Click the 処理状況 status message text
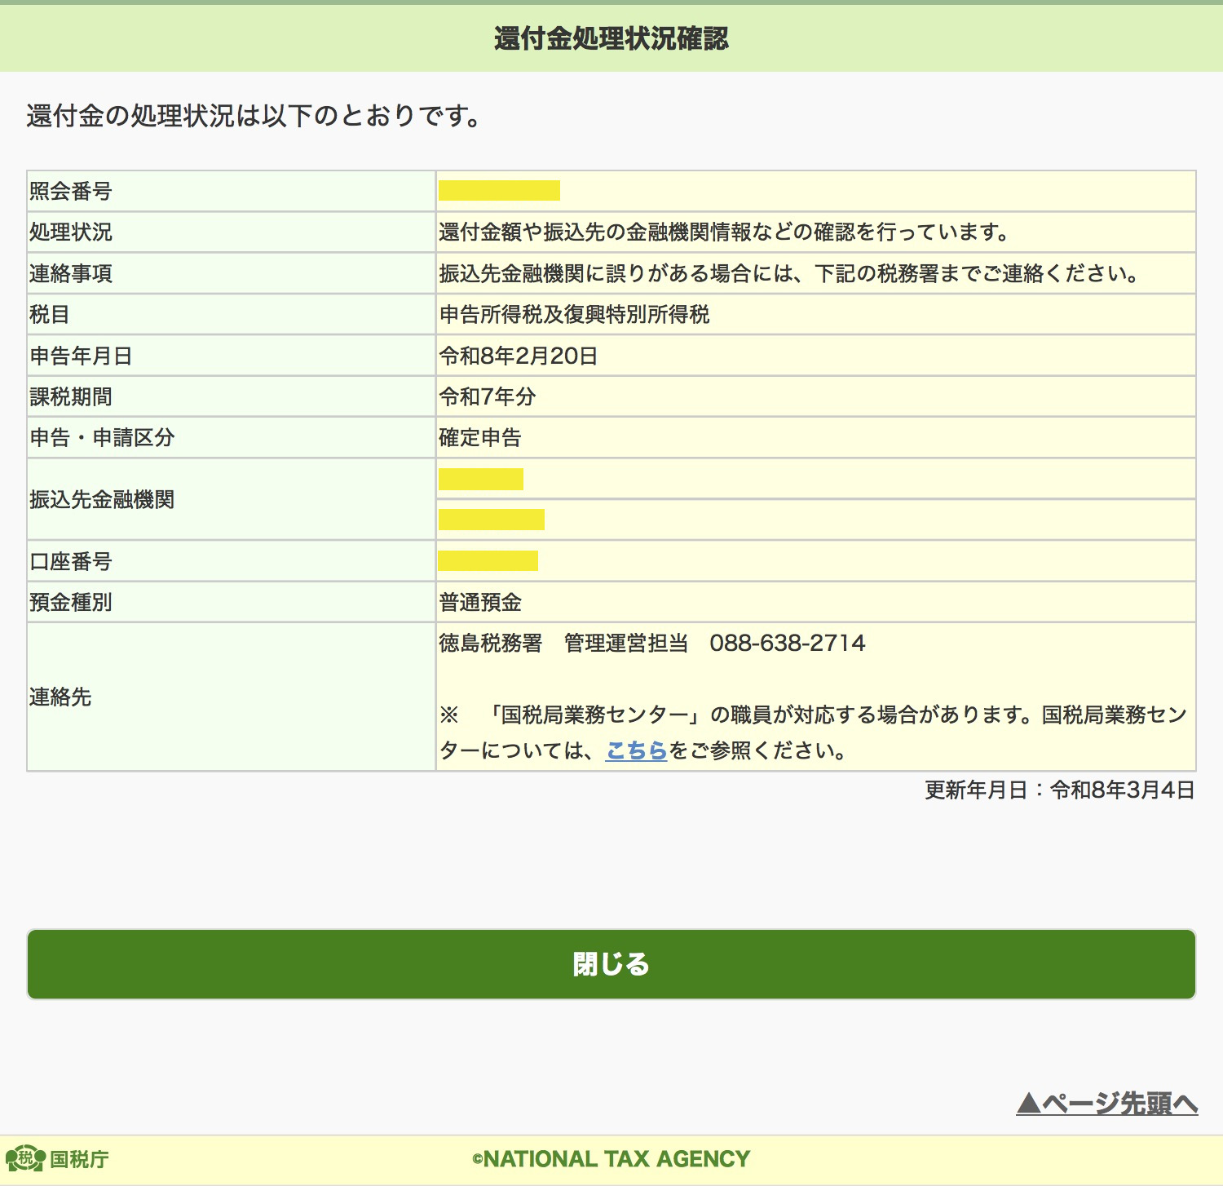This screenshot has height=1186, width=1223. point(724,232)
